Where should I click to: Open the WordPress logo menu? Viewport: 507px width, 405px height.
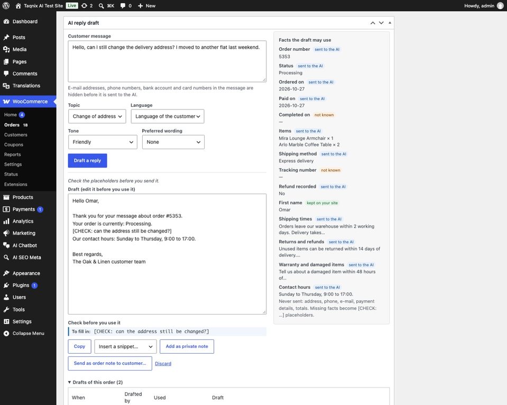tap(6, 6)
